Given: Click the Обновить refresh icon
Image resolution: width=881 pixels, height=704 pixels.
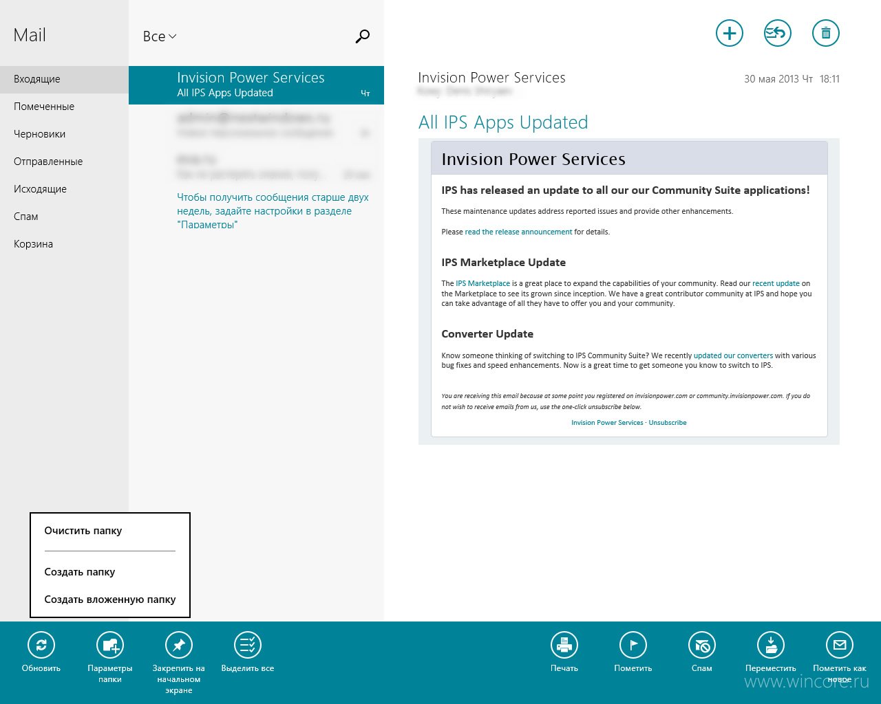Looking at the screenshot, I should [41, 645].
